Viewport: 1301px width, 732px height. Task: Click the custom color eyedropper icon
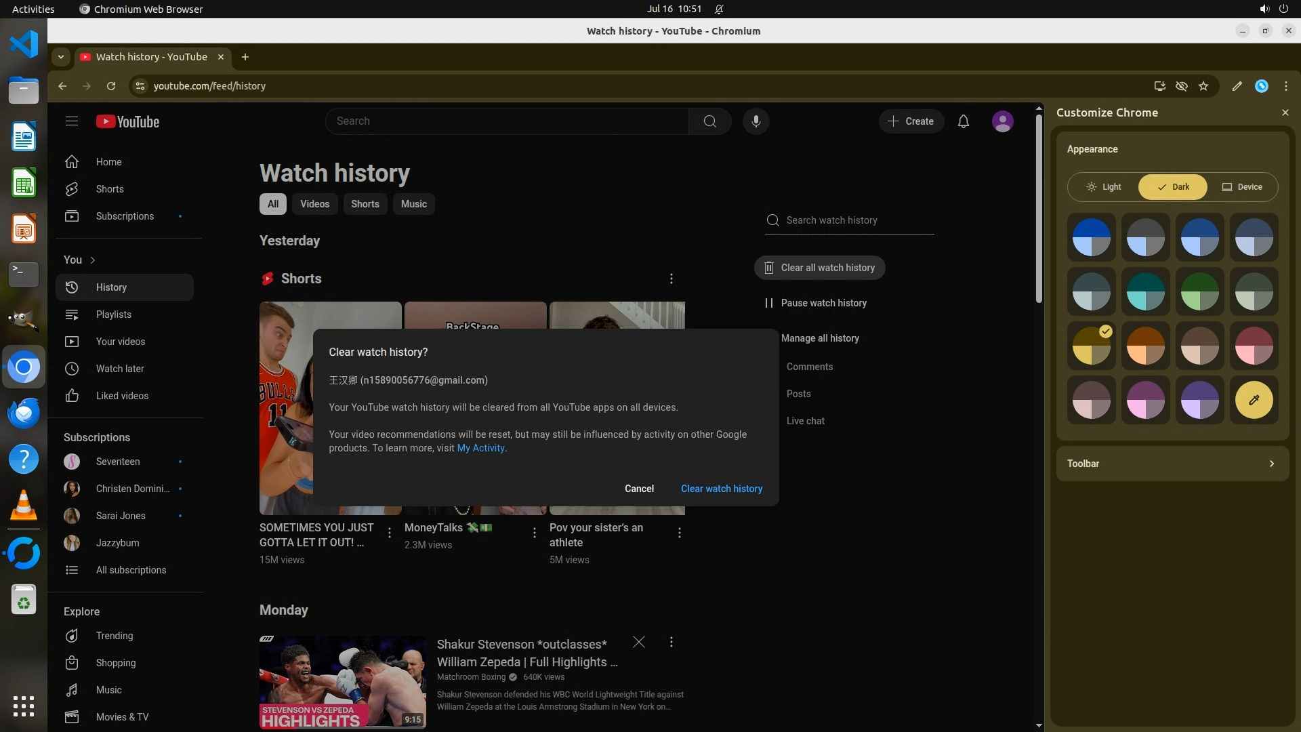[1254, 400]
